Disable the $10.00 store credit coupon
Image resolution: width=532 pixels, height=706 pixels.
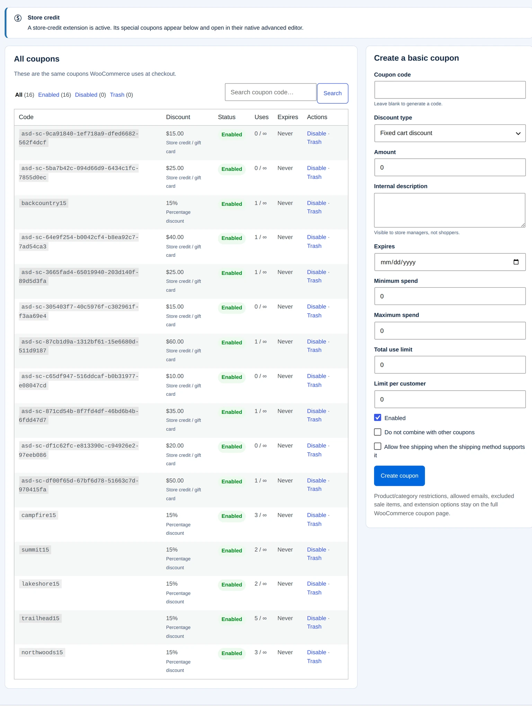tap(317, 376)
